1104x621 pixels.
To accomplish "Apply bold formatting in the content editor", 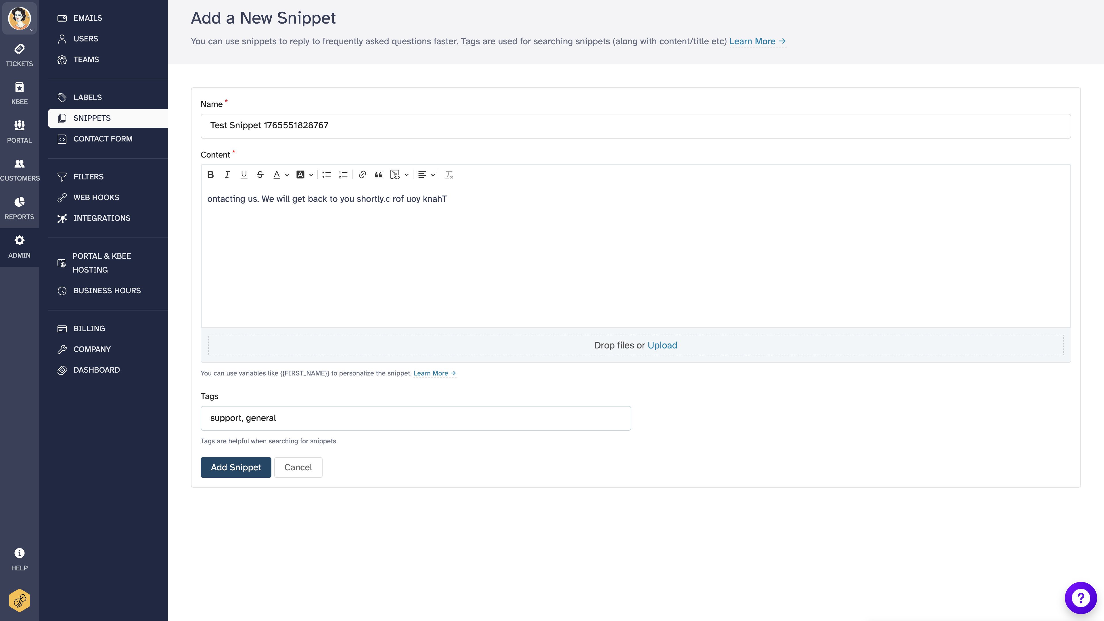I will (210, 175).
